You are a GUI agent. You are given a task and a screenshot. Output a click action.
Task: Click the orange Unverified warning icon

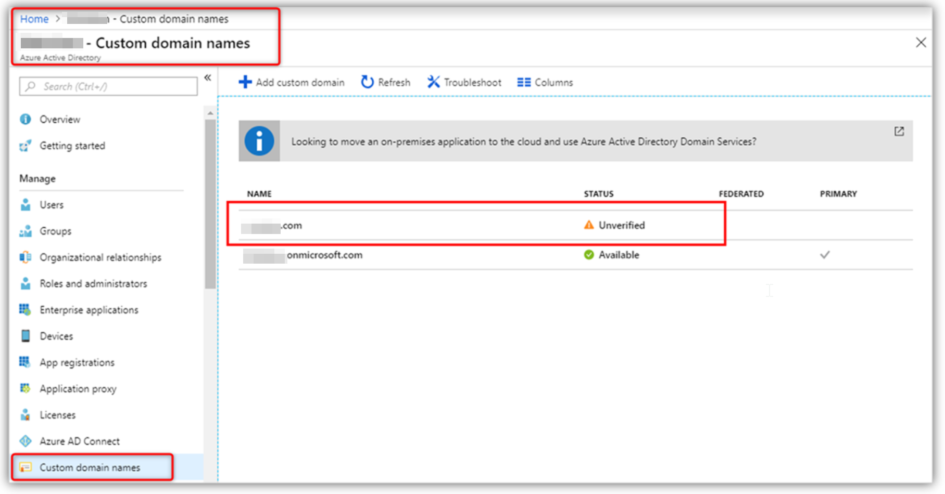(589, 225)
